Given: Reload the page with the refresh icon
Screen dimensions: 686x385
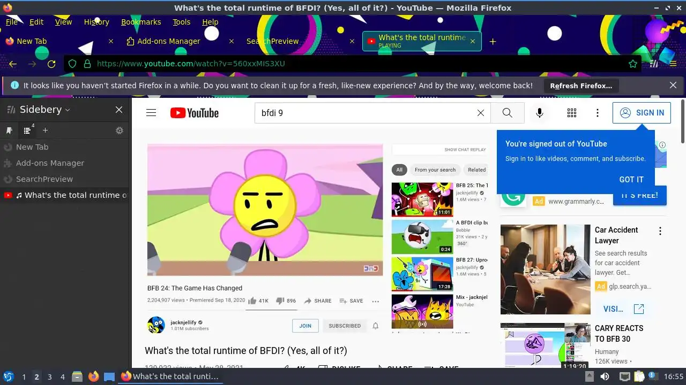Looking at the screenshot, I should tap(51, 64).
